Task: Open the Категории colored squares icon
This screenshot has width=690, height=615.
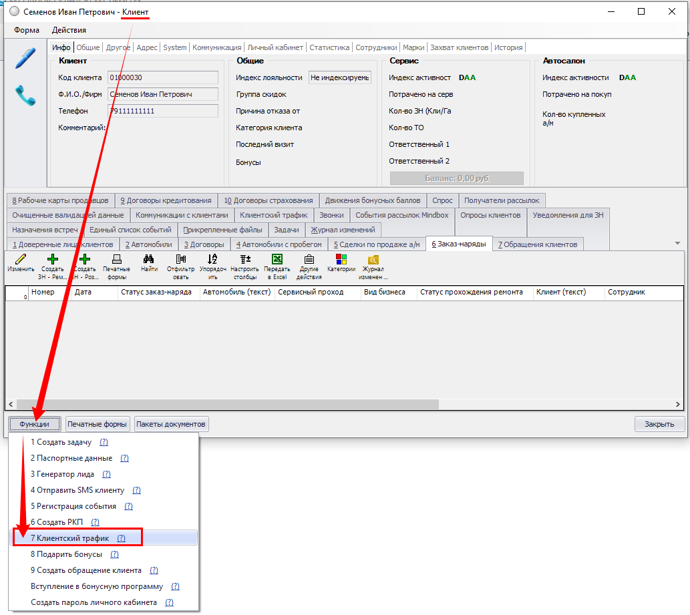Action: pyautogui.click(x=341, y=259)
